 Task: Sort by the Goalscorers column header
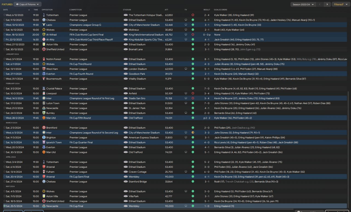click(x=220, y=10)
